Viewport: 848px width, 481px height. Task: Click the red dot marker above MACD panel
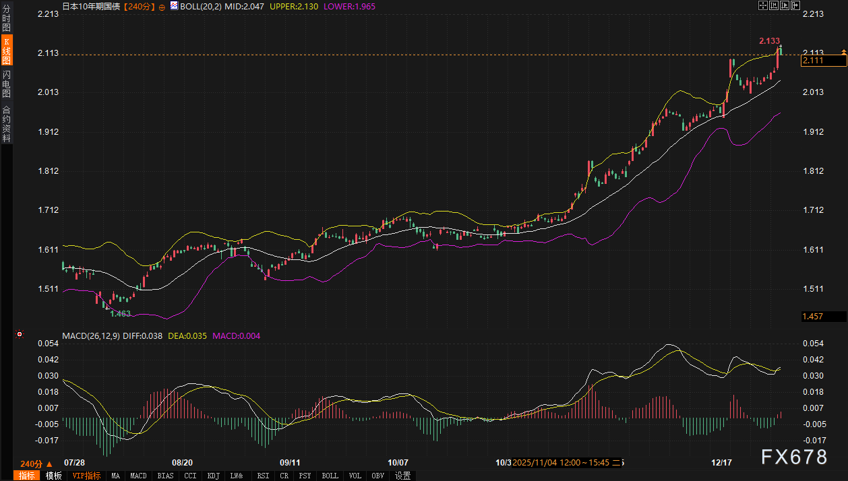20,334
